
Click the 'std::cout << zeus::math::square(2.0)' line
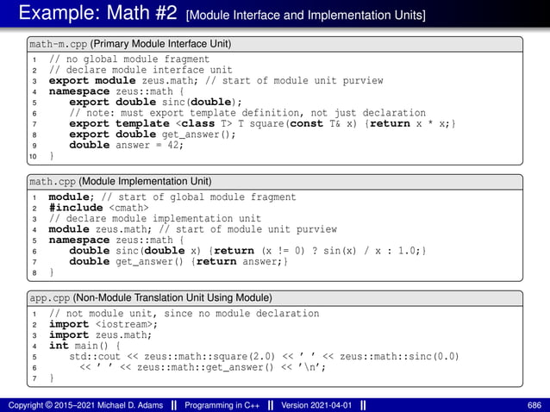click(x=264, y=357)
